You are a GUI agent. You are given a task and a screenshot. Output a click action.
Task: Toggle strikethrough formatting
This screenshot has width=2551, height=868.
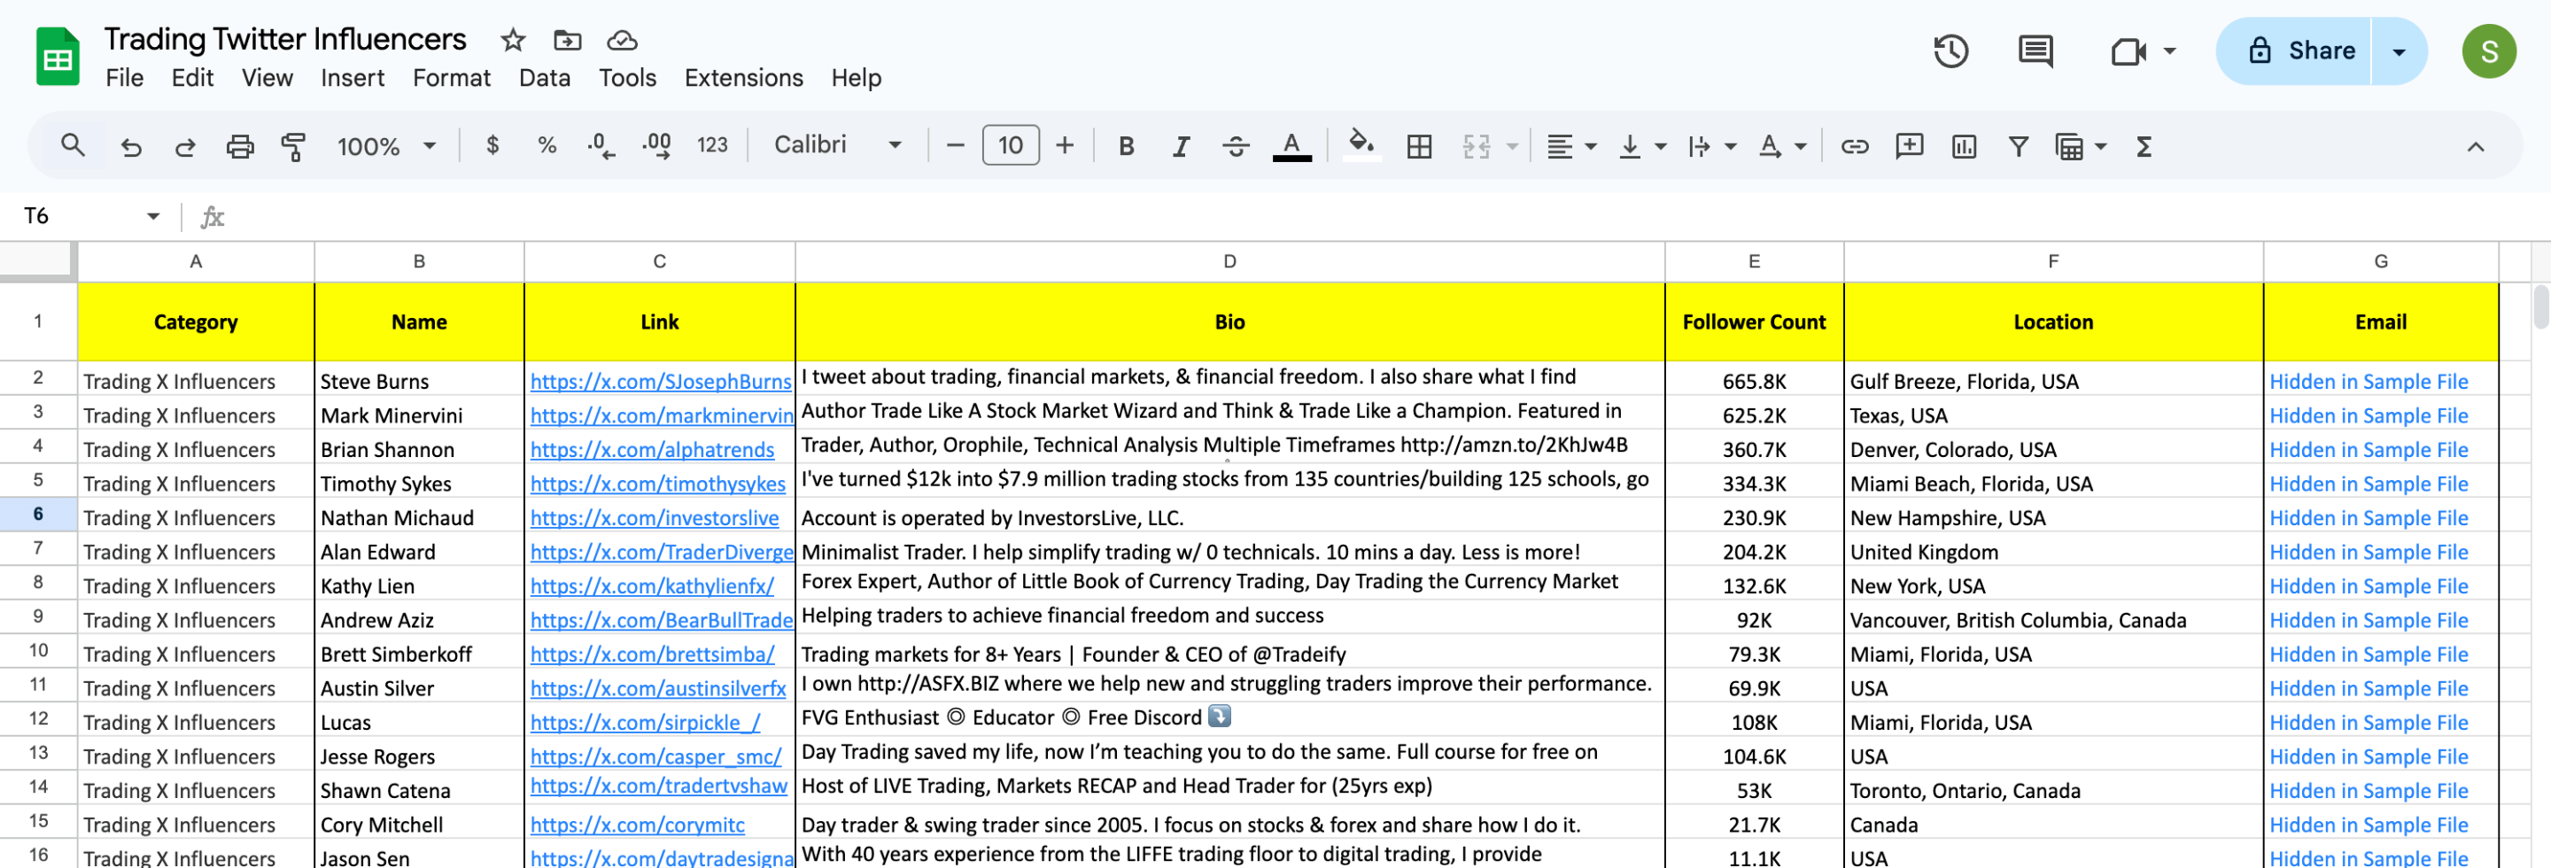[1235, 146]
